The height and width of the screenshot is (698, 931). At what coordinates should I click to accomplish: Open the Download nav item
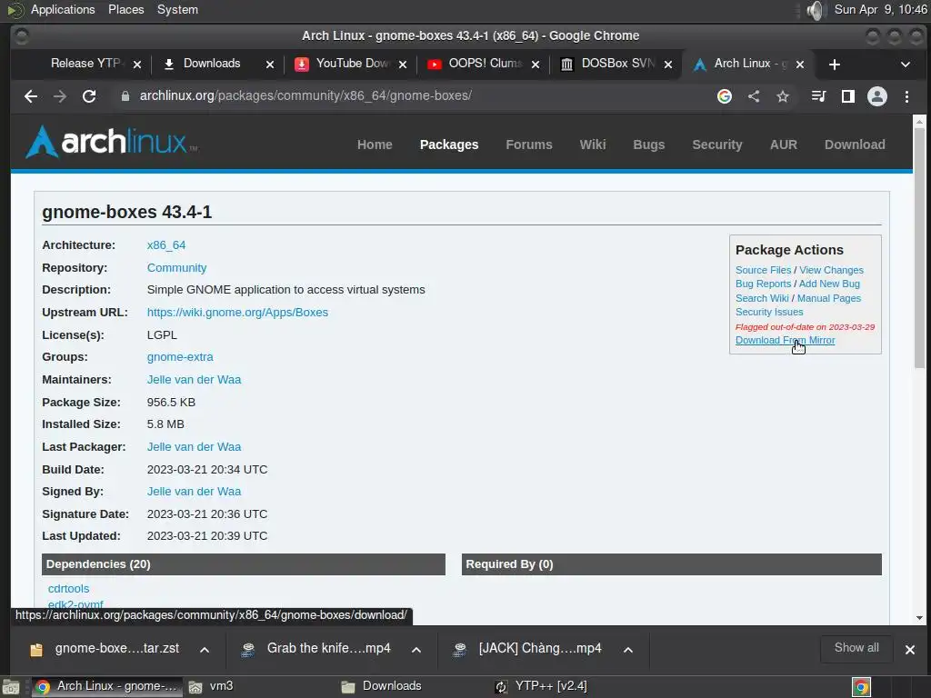[x=855, y=145]
